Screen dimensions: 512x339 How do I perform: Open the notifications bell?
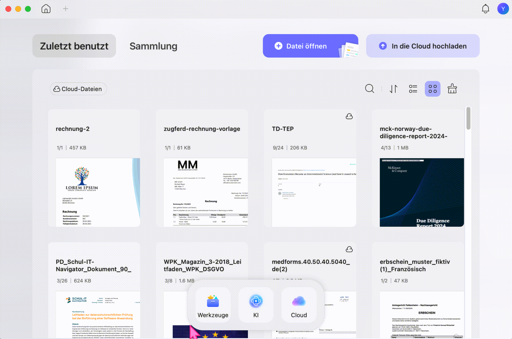coord(485,9)
